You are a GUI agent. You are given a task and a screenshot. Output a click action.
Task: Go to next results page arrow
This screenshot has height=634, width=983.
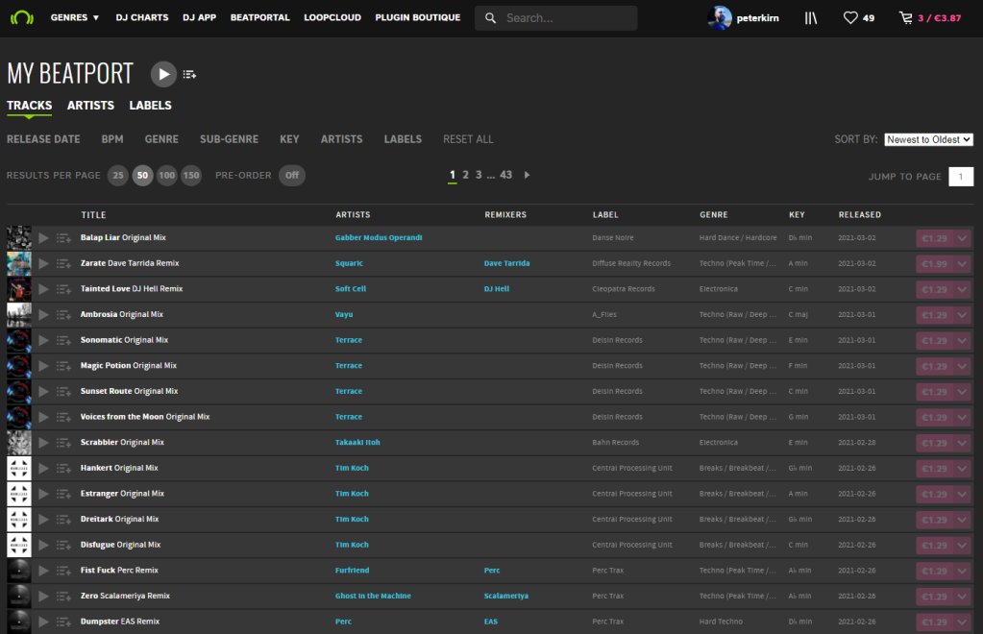pyautogui.click(x=527, y=175)
